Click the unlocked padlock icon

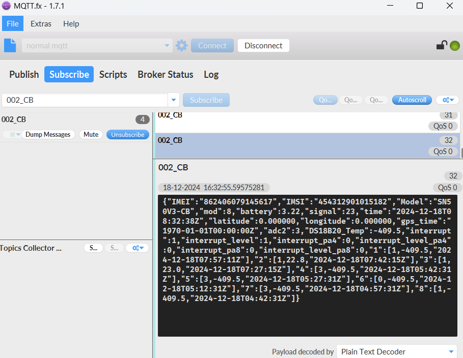point(442,45)
